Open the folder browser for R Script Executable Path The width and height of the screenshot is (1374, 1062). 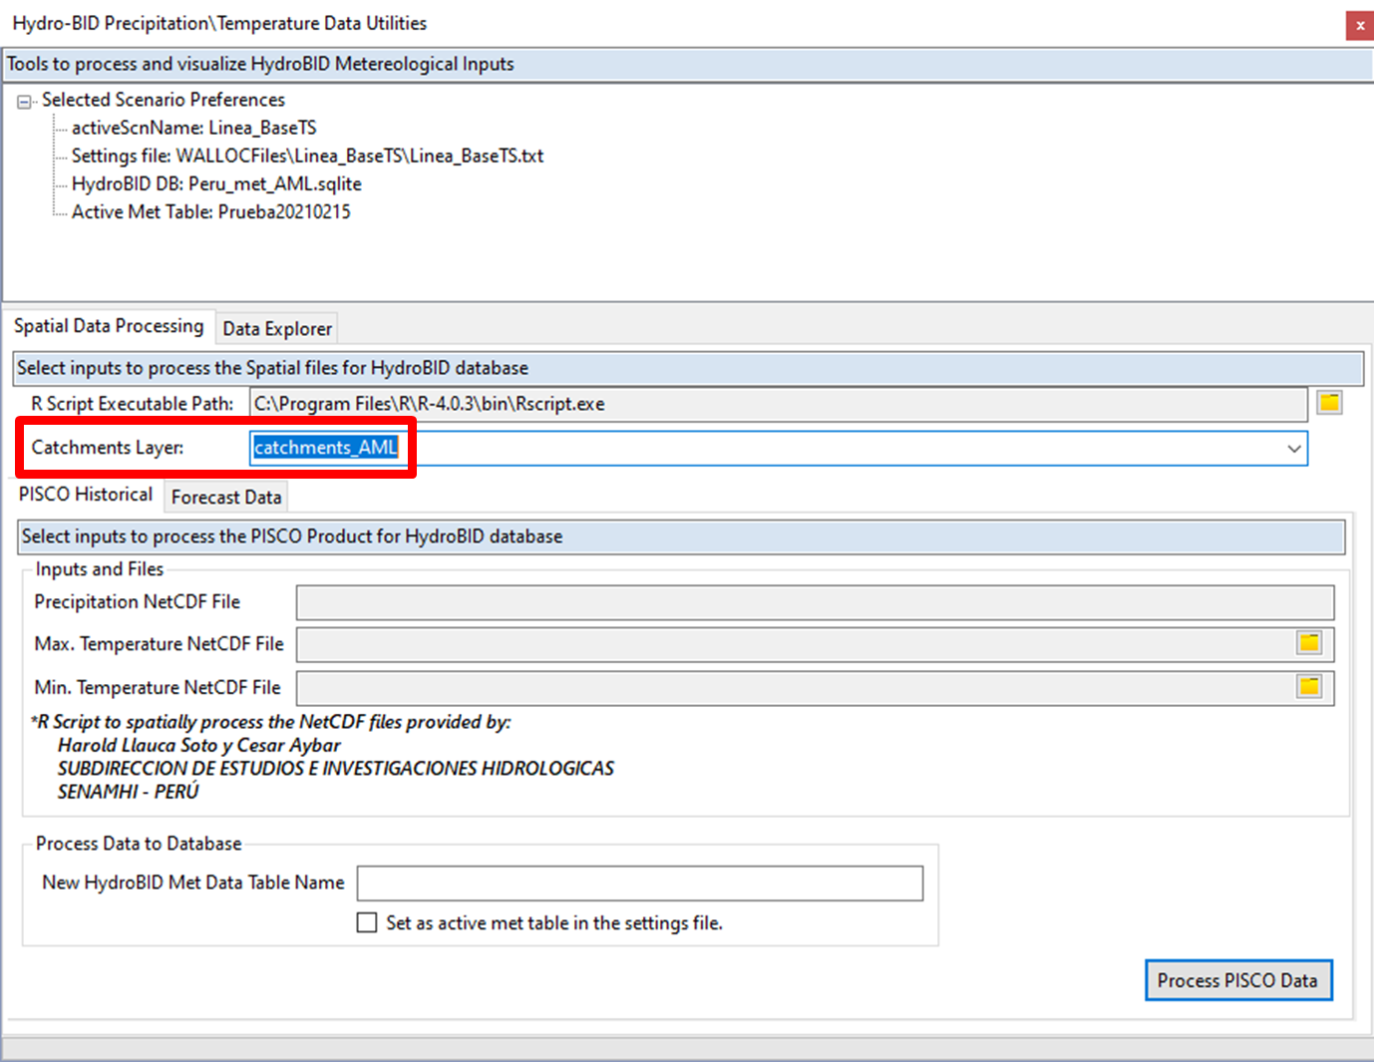coord(1329,403)
